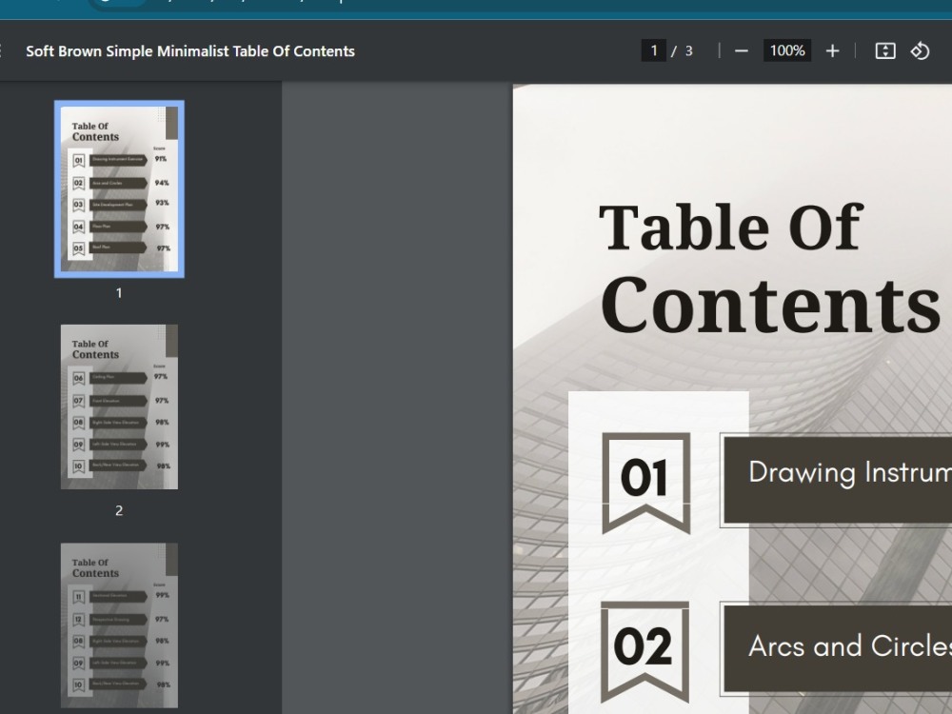Click the document title text
Image resolution: width=952 pixels, height=714 pixels.
point(190,51)
